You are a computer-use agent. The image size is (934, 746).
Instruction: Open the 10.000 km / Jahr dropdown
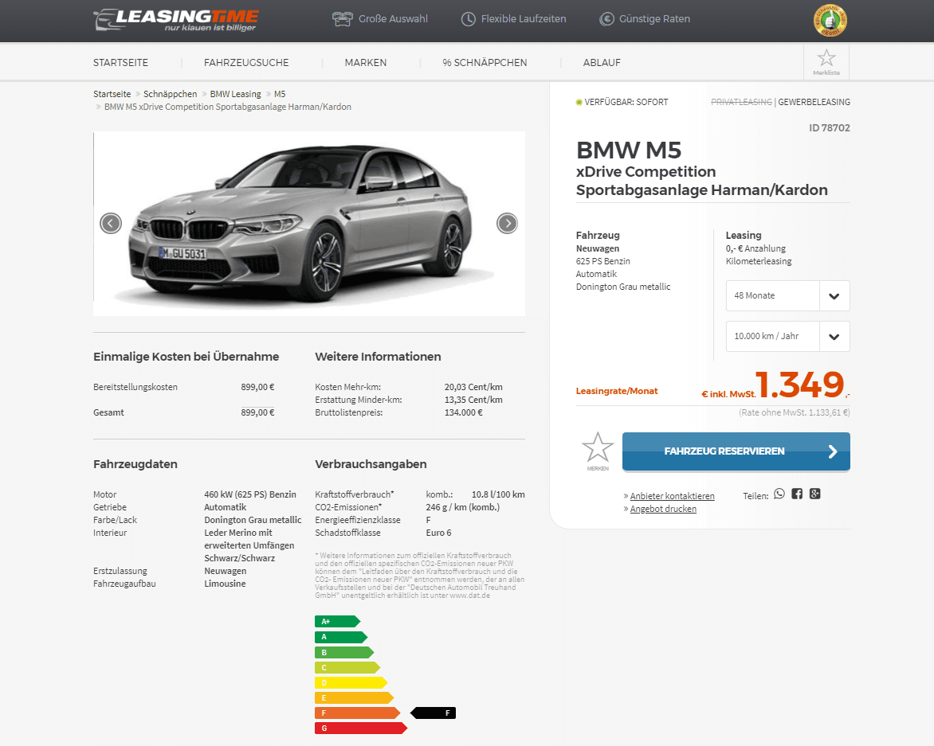pyautogui.click(x=787, y=336)
